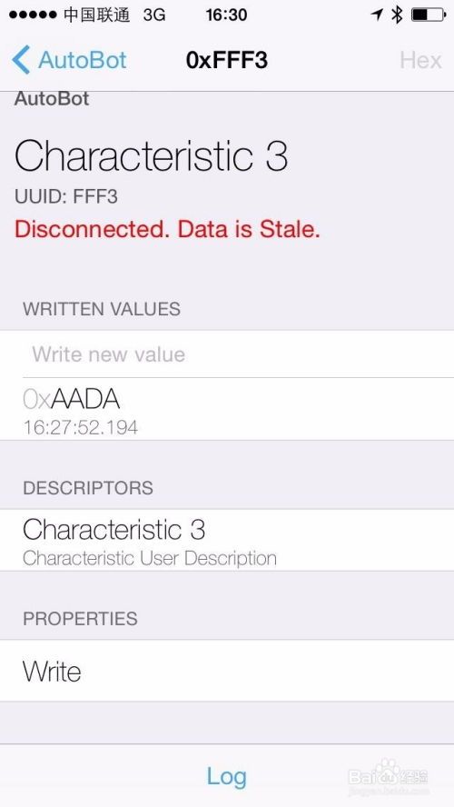Image resolution: width=454 pixels, height=807 pixels.
Task: Toggle the Hex display format
Action: [420, 61]
